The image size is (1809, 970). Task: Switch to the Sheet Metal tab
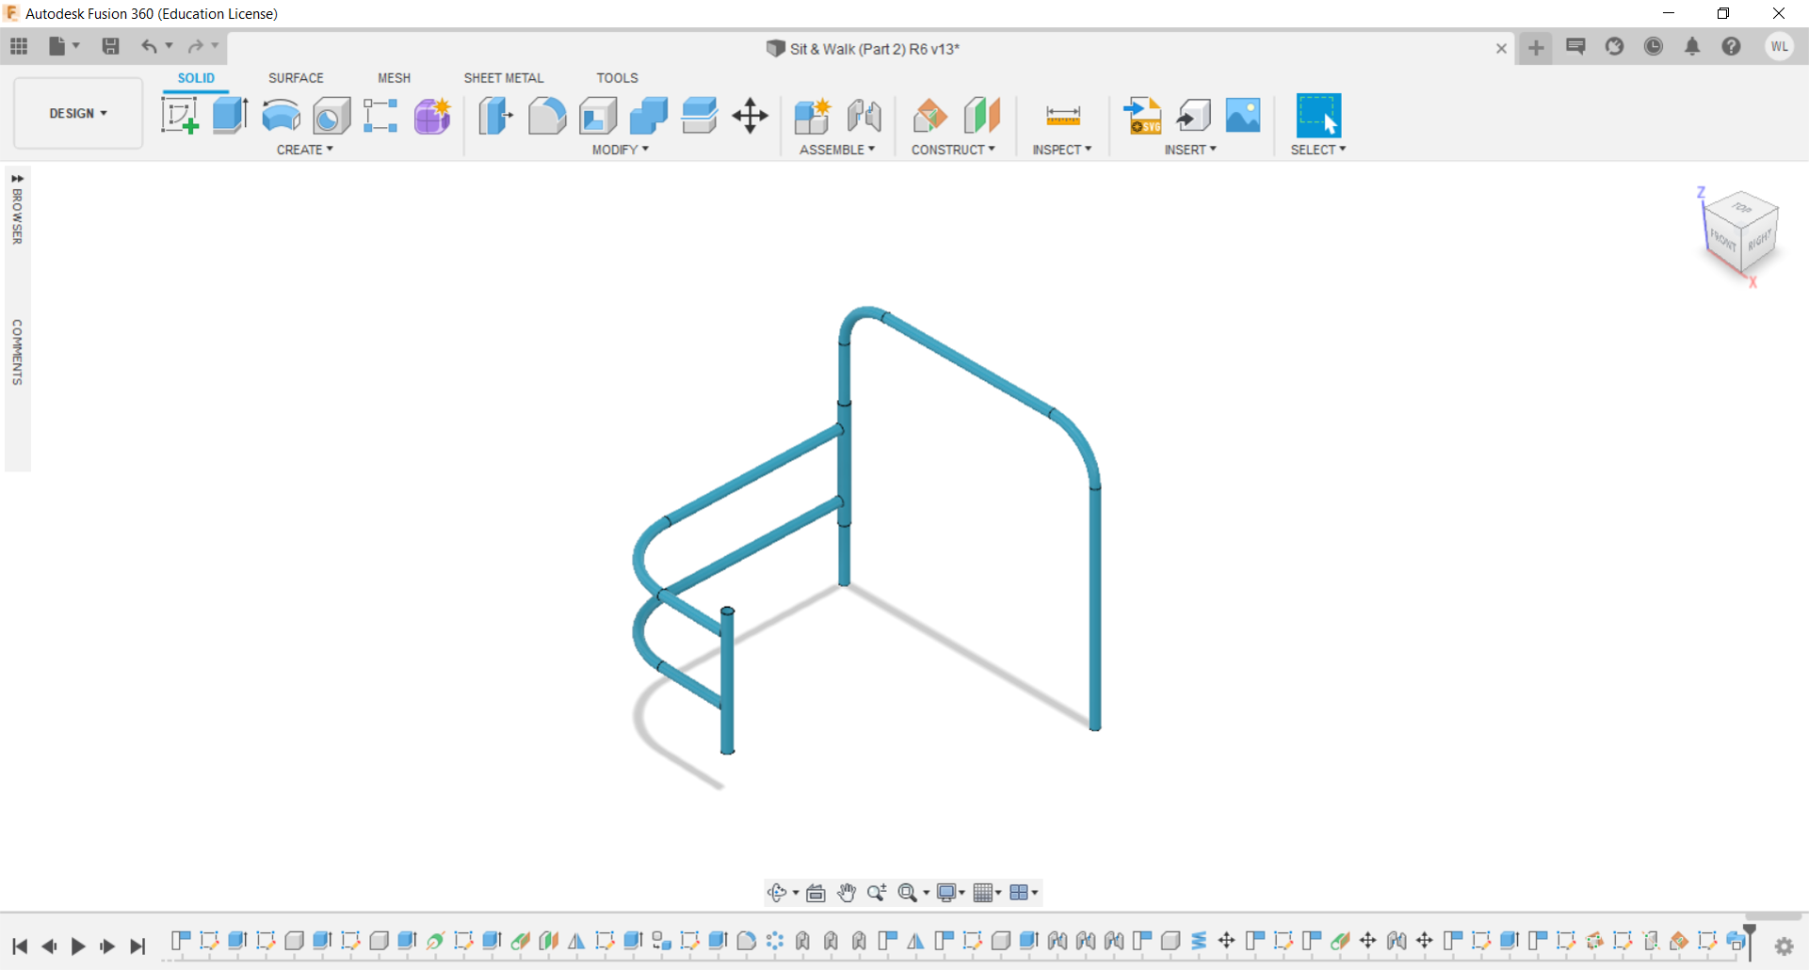(x=504, y=78)
